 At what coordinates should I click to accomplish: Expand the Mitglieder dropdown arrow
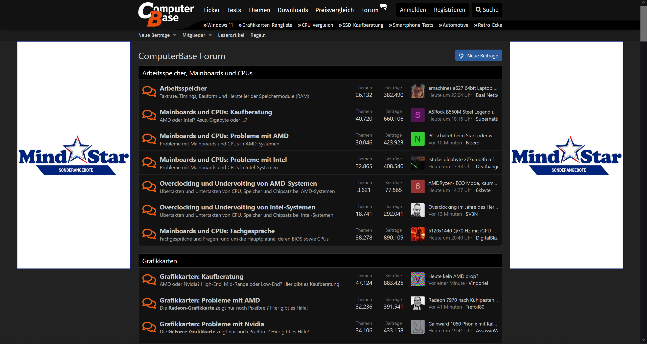210,35
